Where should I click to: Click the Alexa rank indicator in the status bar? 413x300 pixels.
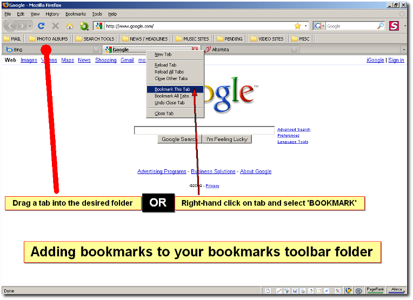[x=396, y=290]
